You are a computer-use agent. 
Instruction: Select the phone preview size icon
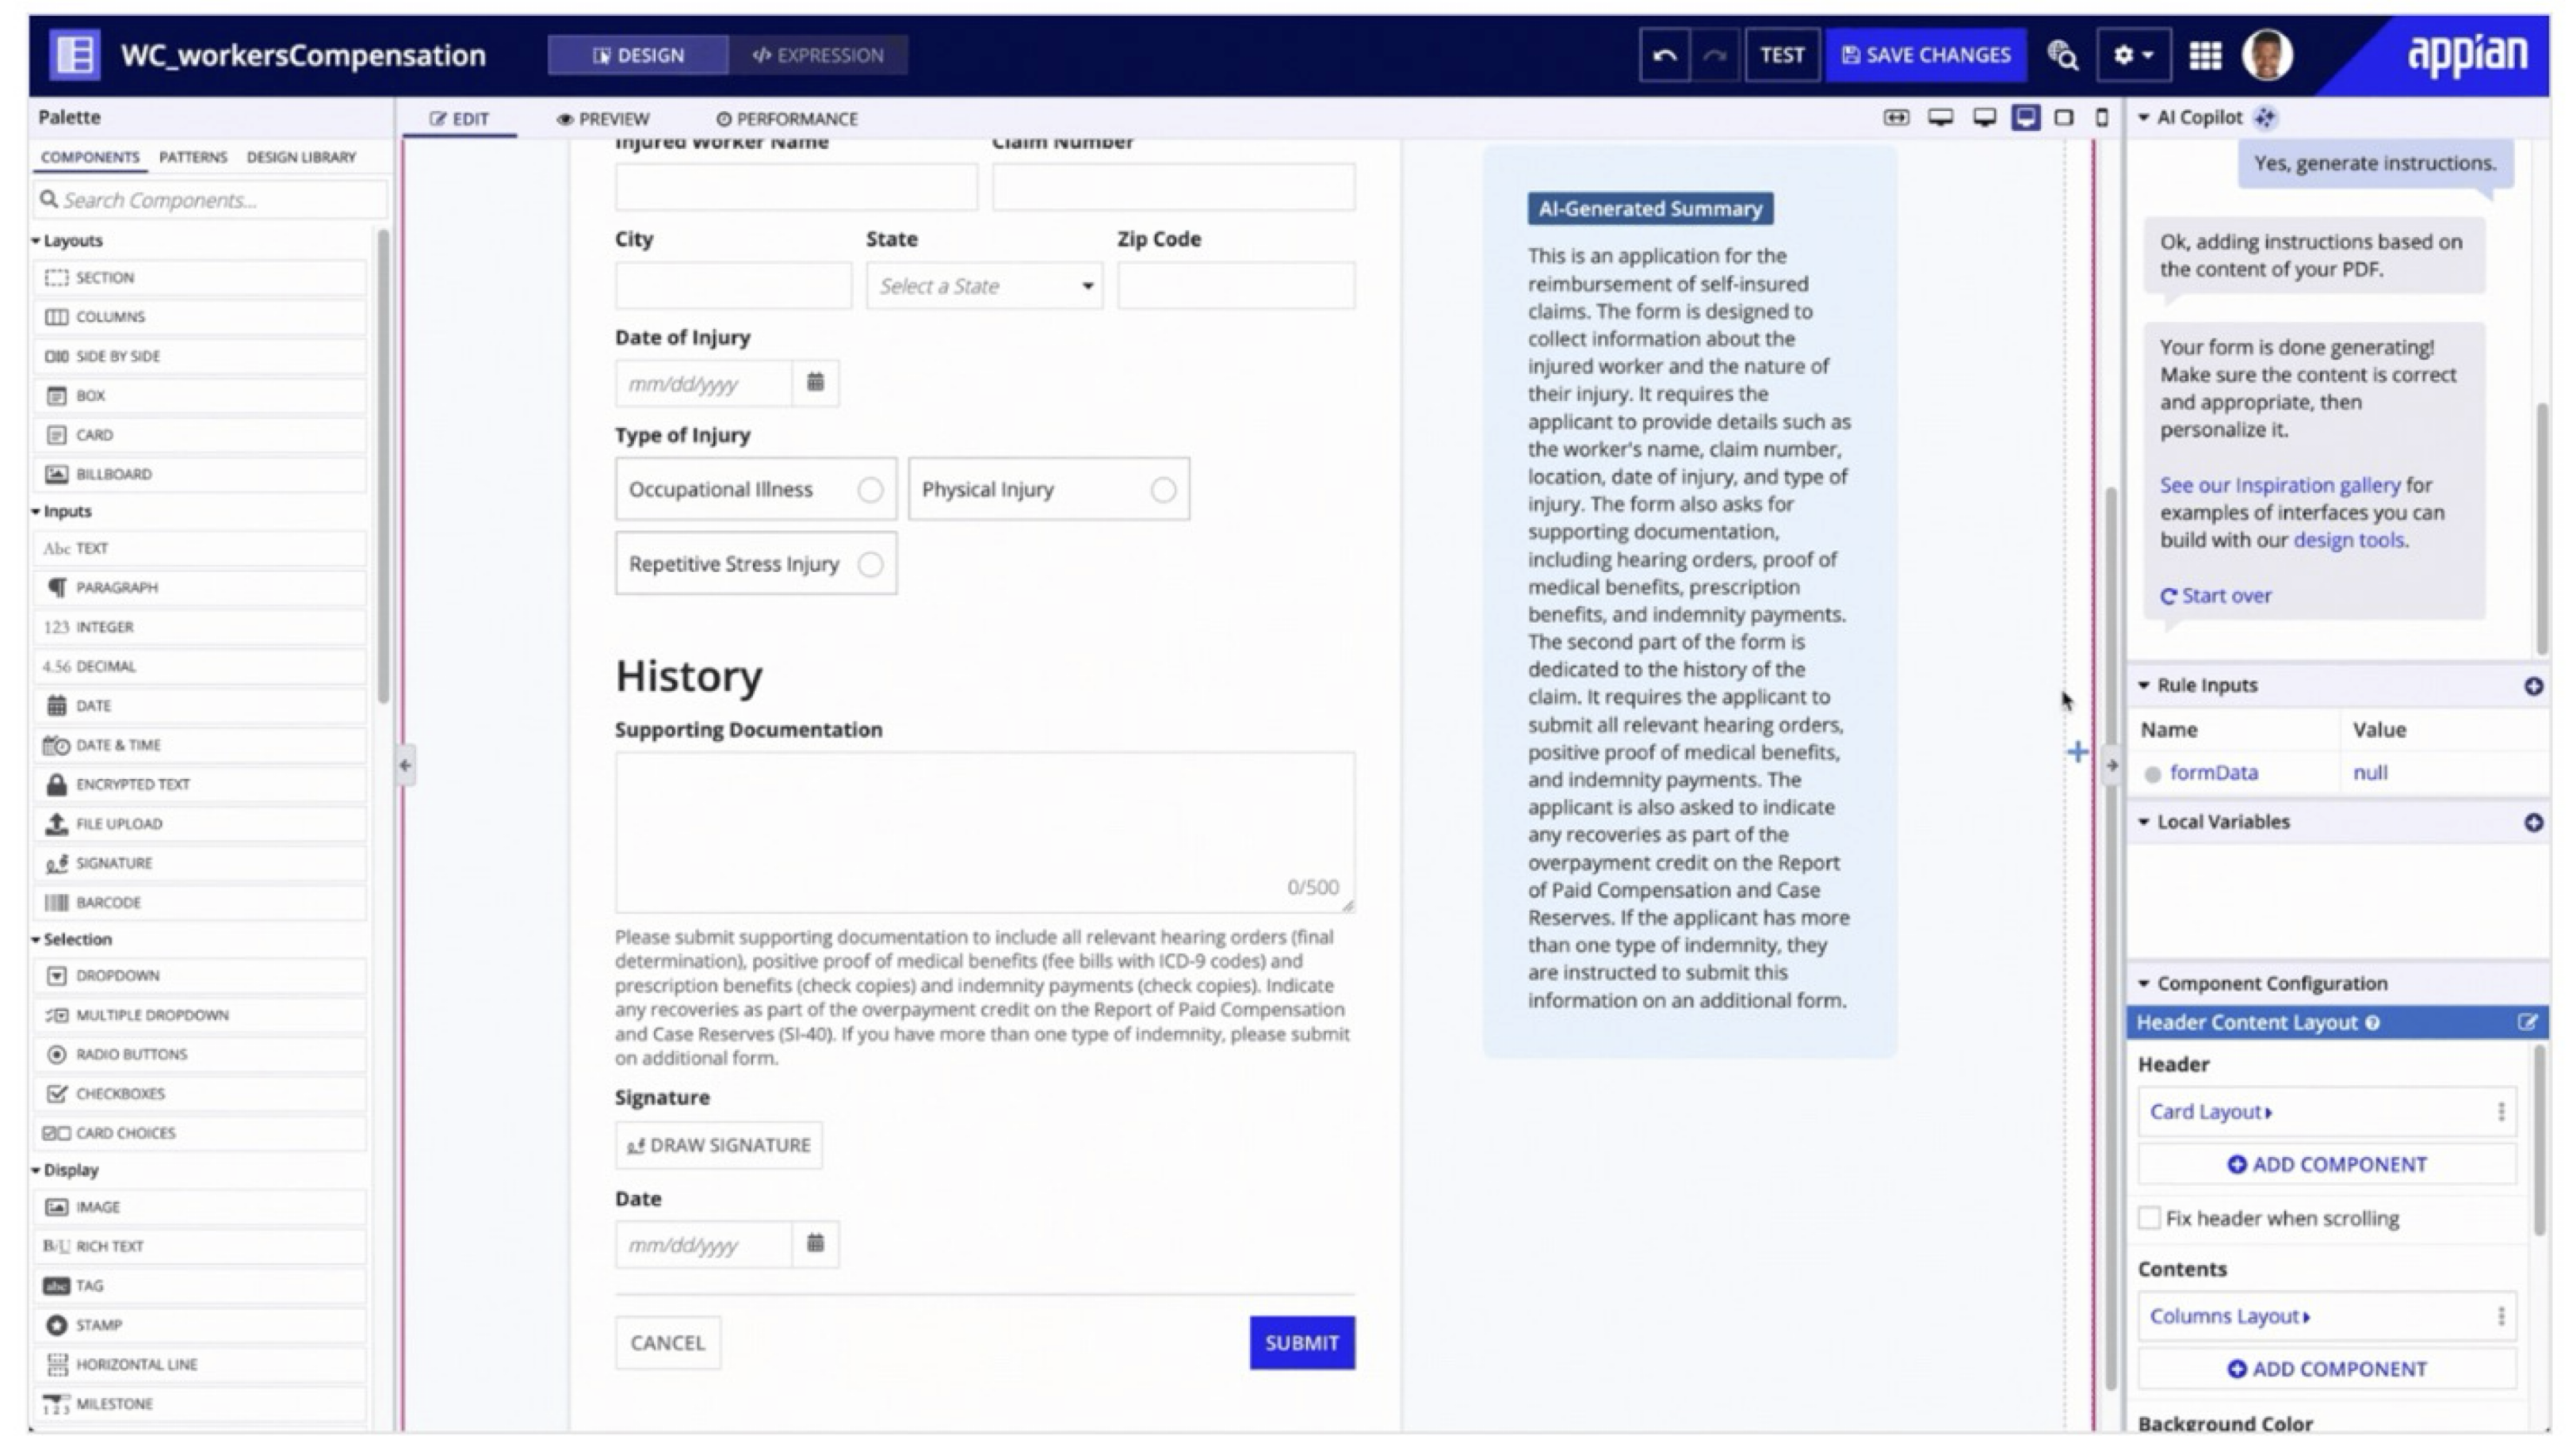[x=2101, y=118]
